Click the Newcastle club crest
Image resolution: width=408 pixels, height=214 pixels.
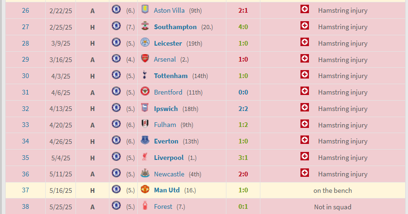145,173
